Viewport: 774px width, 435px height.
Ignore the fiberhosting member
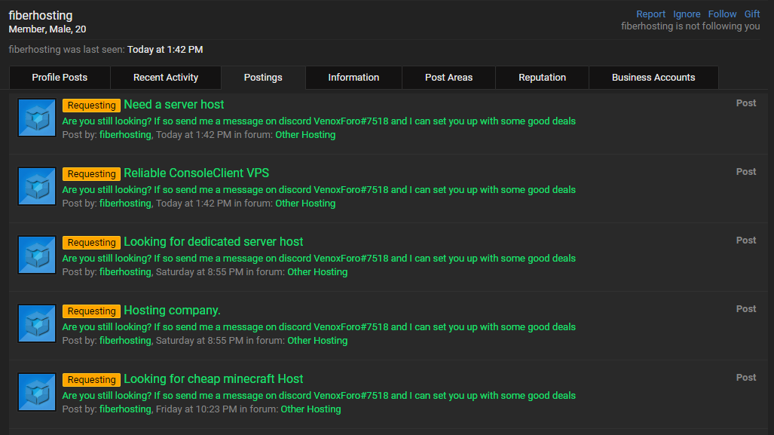pos(687,14)
